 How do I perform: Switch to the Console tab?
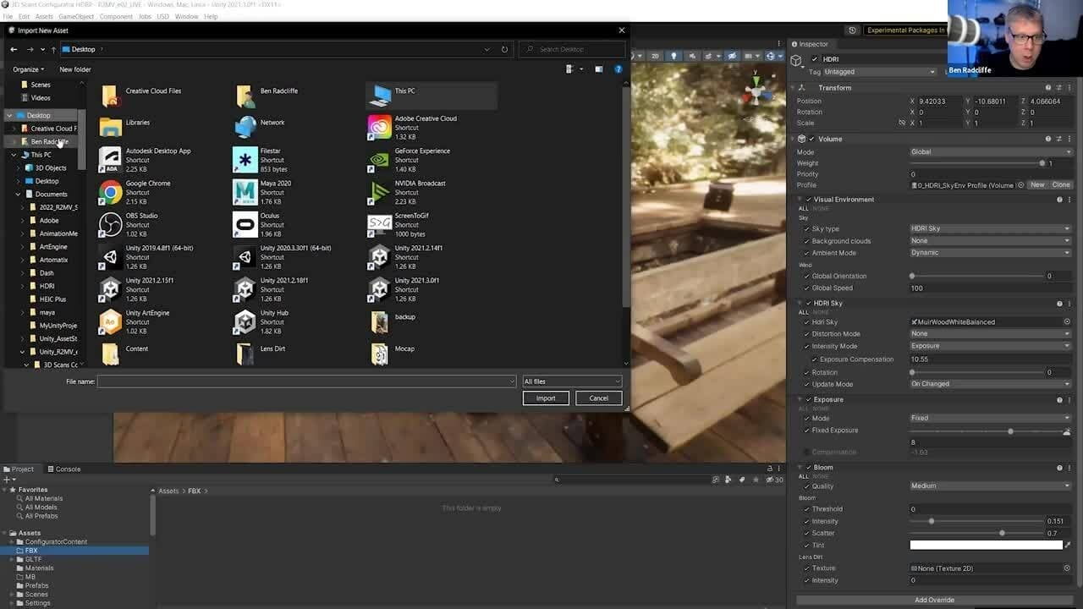coord(64,469)
